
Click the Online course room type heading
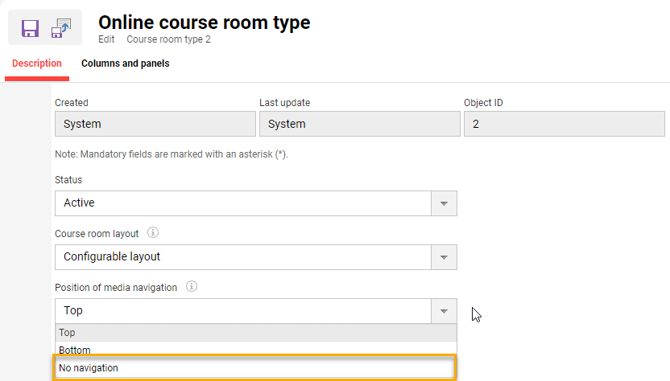(204, 23)
